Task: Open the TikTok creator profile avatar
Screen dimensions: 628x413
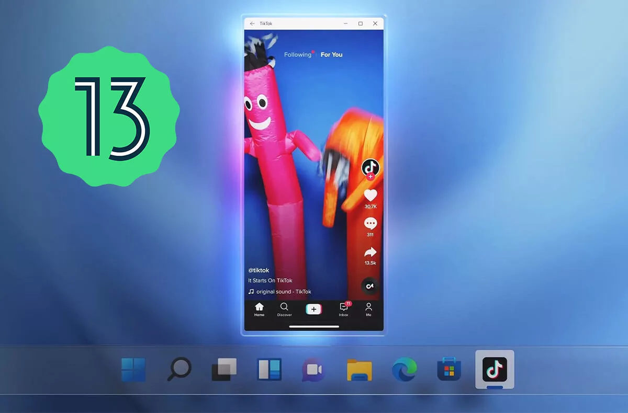Action: [x=371, y=168]
